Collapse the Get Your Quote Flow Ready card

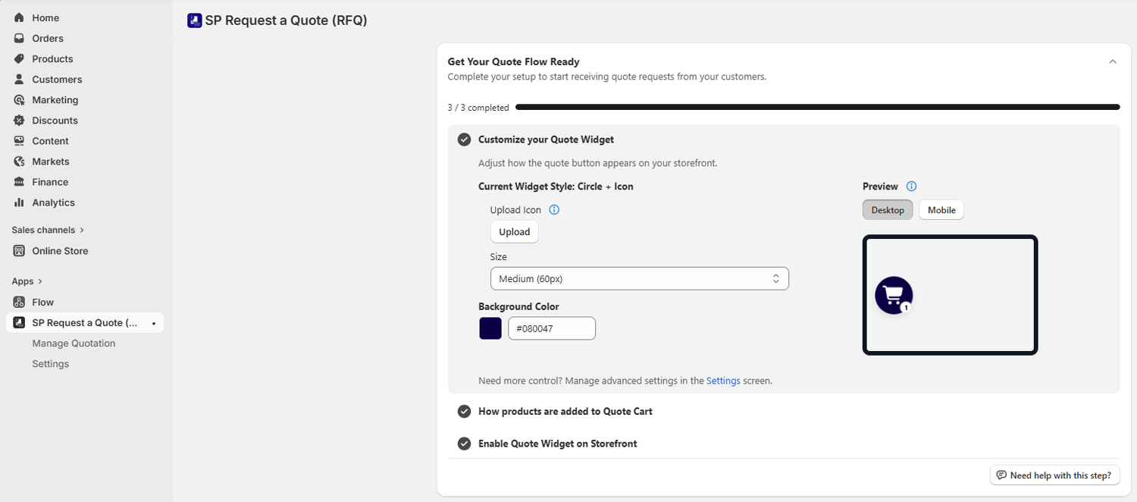click(x=1112, y=62)
